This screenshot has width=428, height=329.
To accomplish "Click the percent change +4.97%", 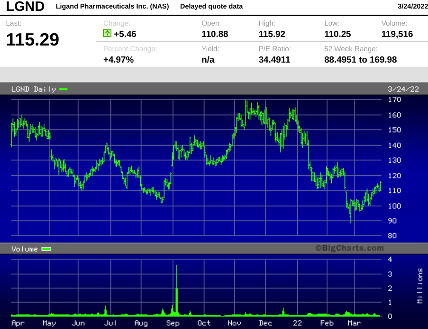I will click(118, 60).
